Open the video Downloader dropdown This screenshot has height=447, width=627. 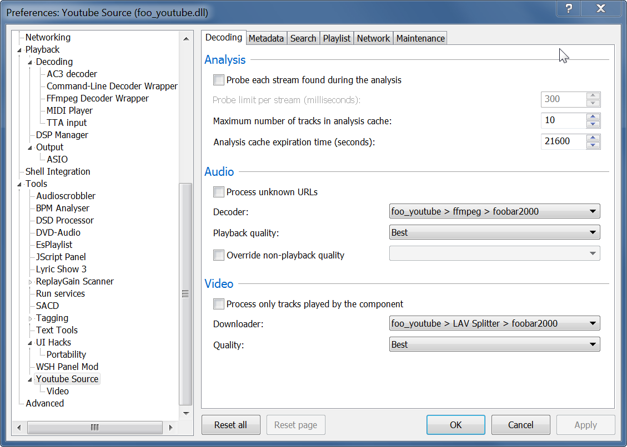coord(494,323)
